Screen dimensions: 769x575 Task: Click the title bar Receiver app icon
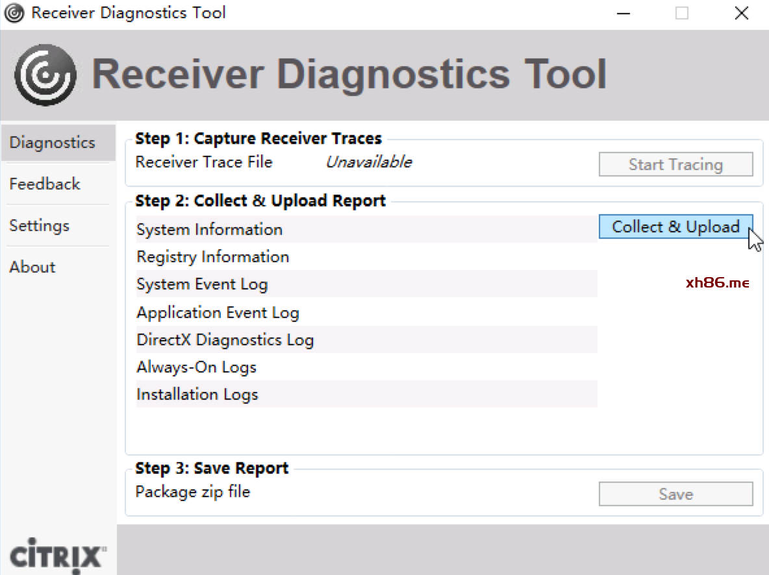pyautogui.click(x=14, y=13)
